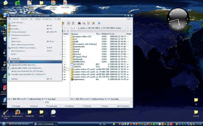The image size is (203, 126).
Task: Switch to forum.dobreprogr... taskbar button
Action: (x=19, y=124)
